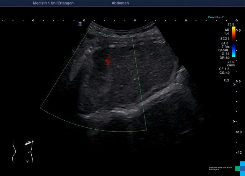245x176 pixels.
Task: Click the white arrow marker near depth 10
Action: [x=234, y=121]
